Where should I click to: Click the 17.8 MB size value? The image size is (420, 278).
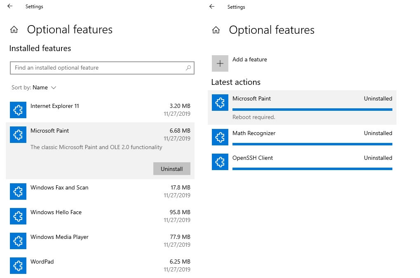[x=181, y=187]
